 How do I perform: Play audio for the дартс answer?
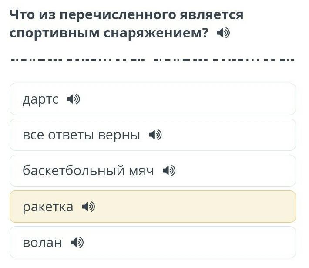click(x=74, y=99)
